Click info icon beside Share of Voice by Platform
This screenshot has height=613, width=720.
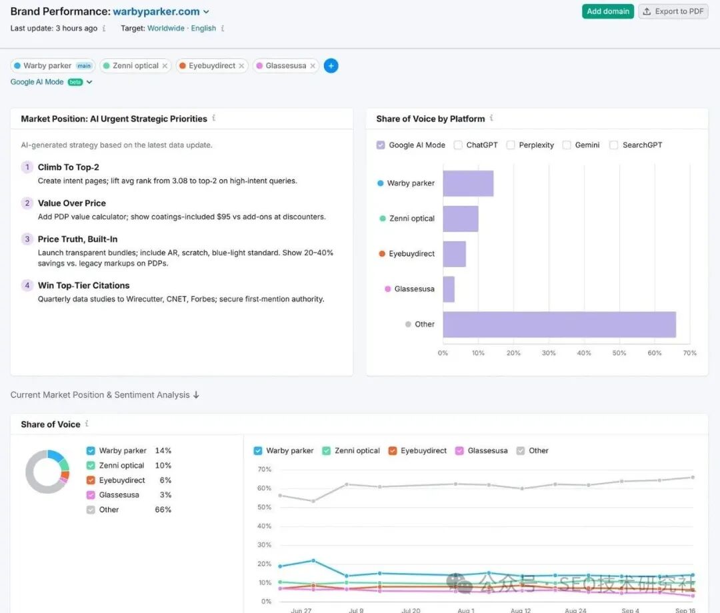tap(492, 119)
